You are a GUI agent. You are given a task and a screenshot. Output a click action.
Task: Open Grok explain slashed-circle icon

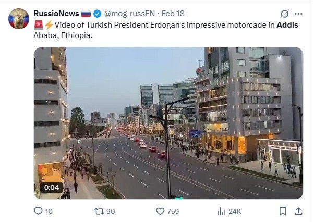click(x=285, y=14)
